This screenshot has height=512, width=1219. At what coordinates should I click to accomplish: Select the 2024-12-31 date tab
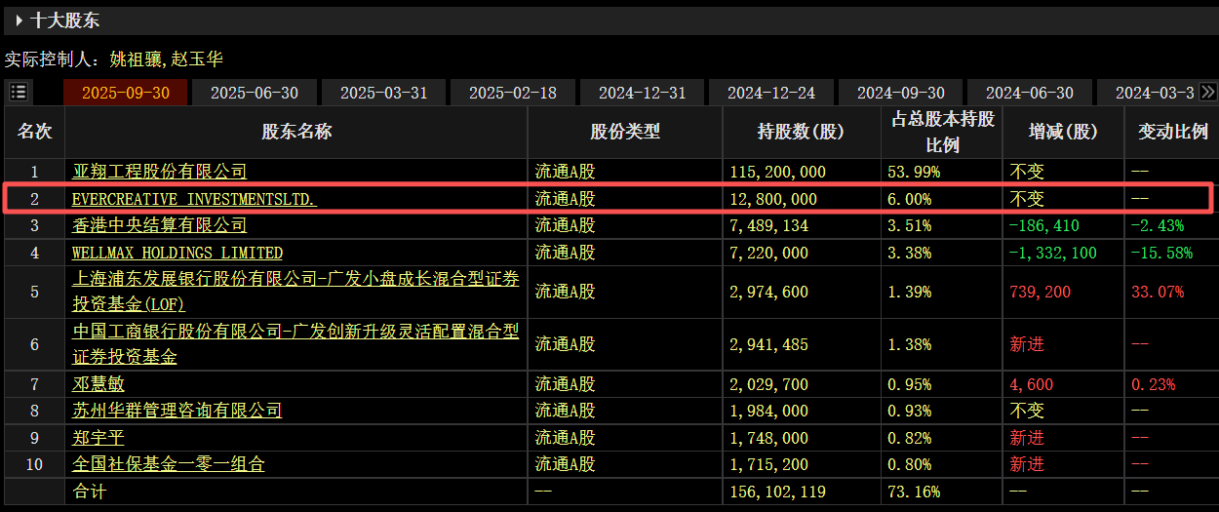[x=642, y=93]
